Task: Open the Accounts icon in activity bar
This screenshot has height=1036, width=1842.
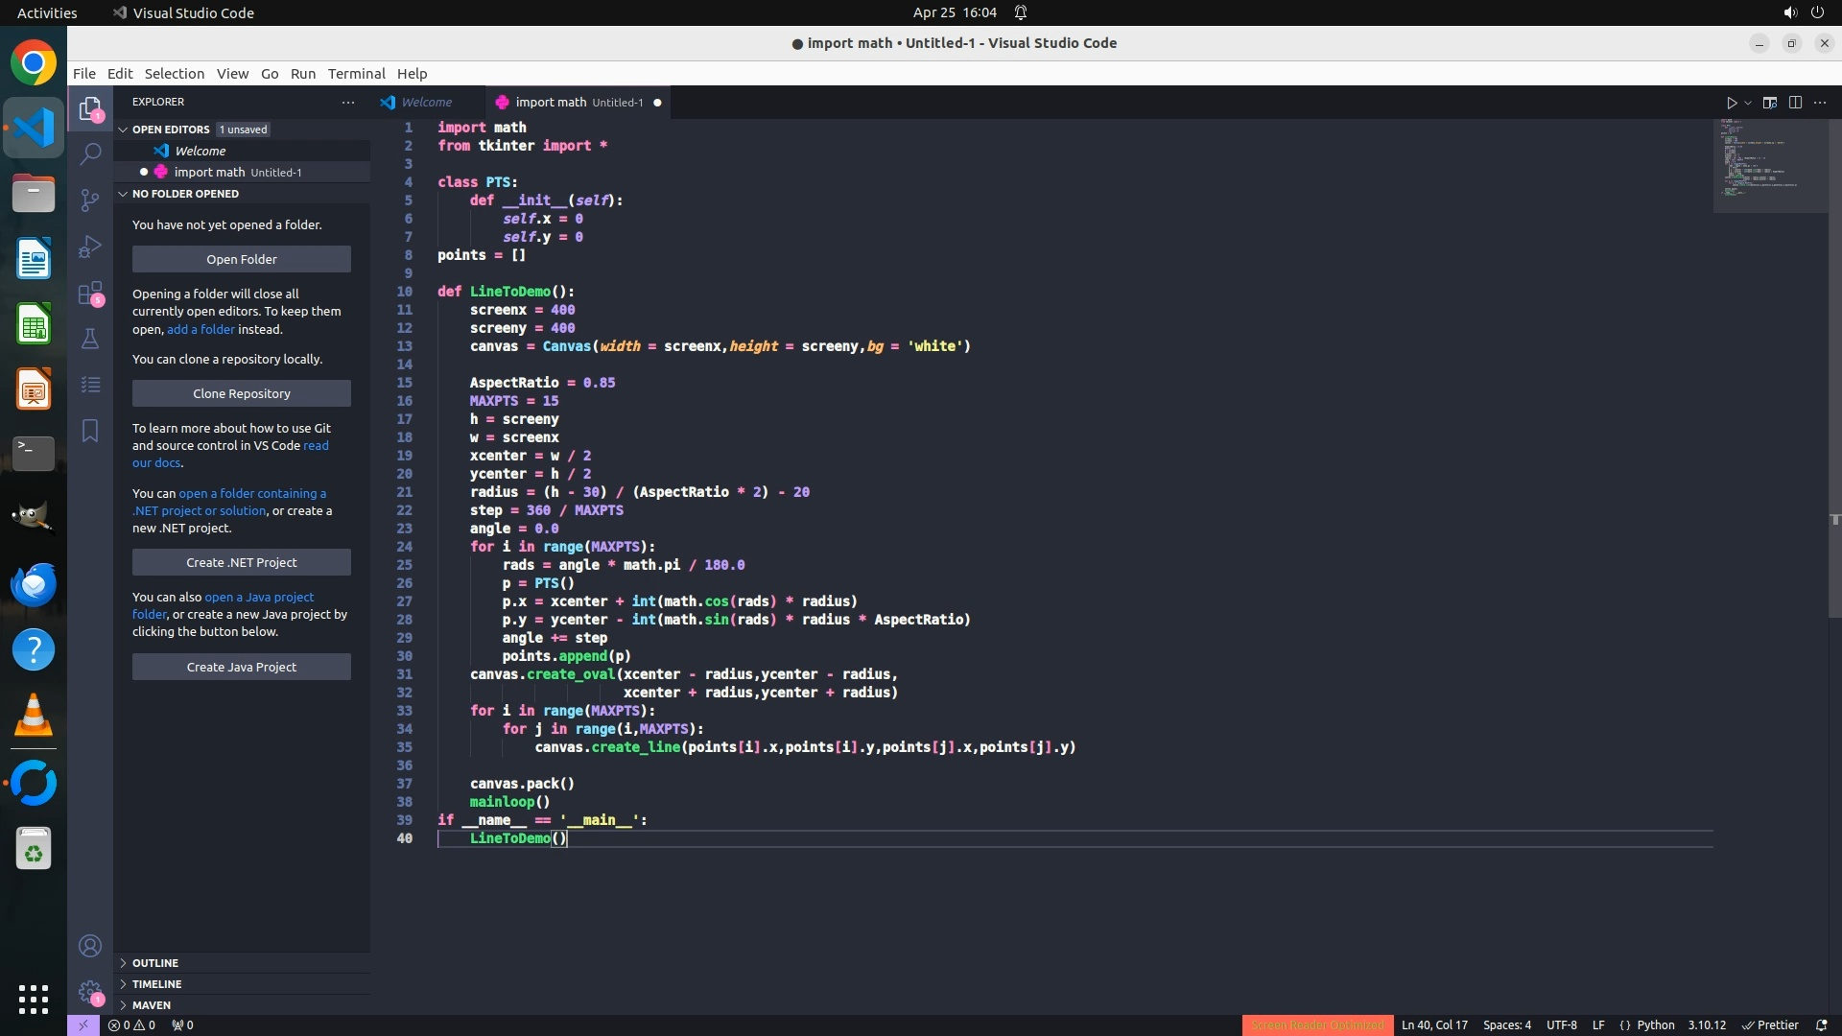Action: [90, 946]
